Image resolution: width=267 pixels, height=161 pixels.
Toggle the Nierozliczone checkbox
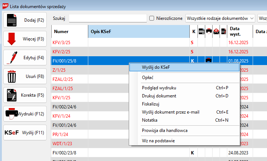tap(152, 18)
